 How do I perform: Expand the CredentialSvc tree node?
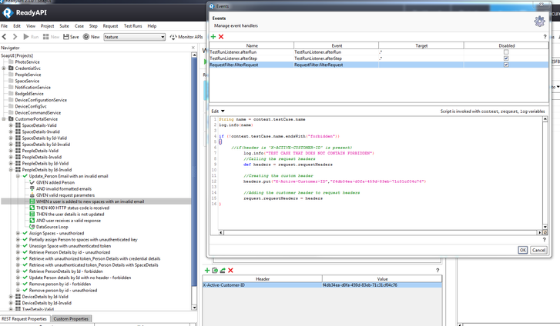coord(4,68)
